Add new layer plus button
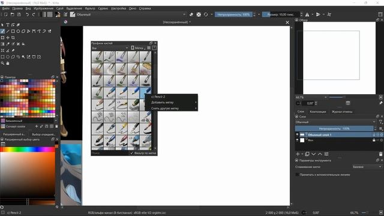The width and height of the screenshot is (384, 216). click(x=298, y=154)
